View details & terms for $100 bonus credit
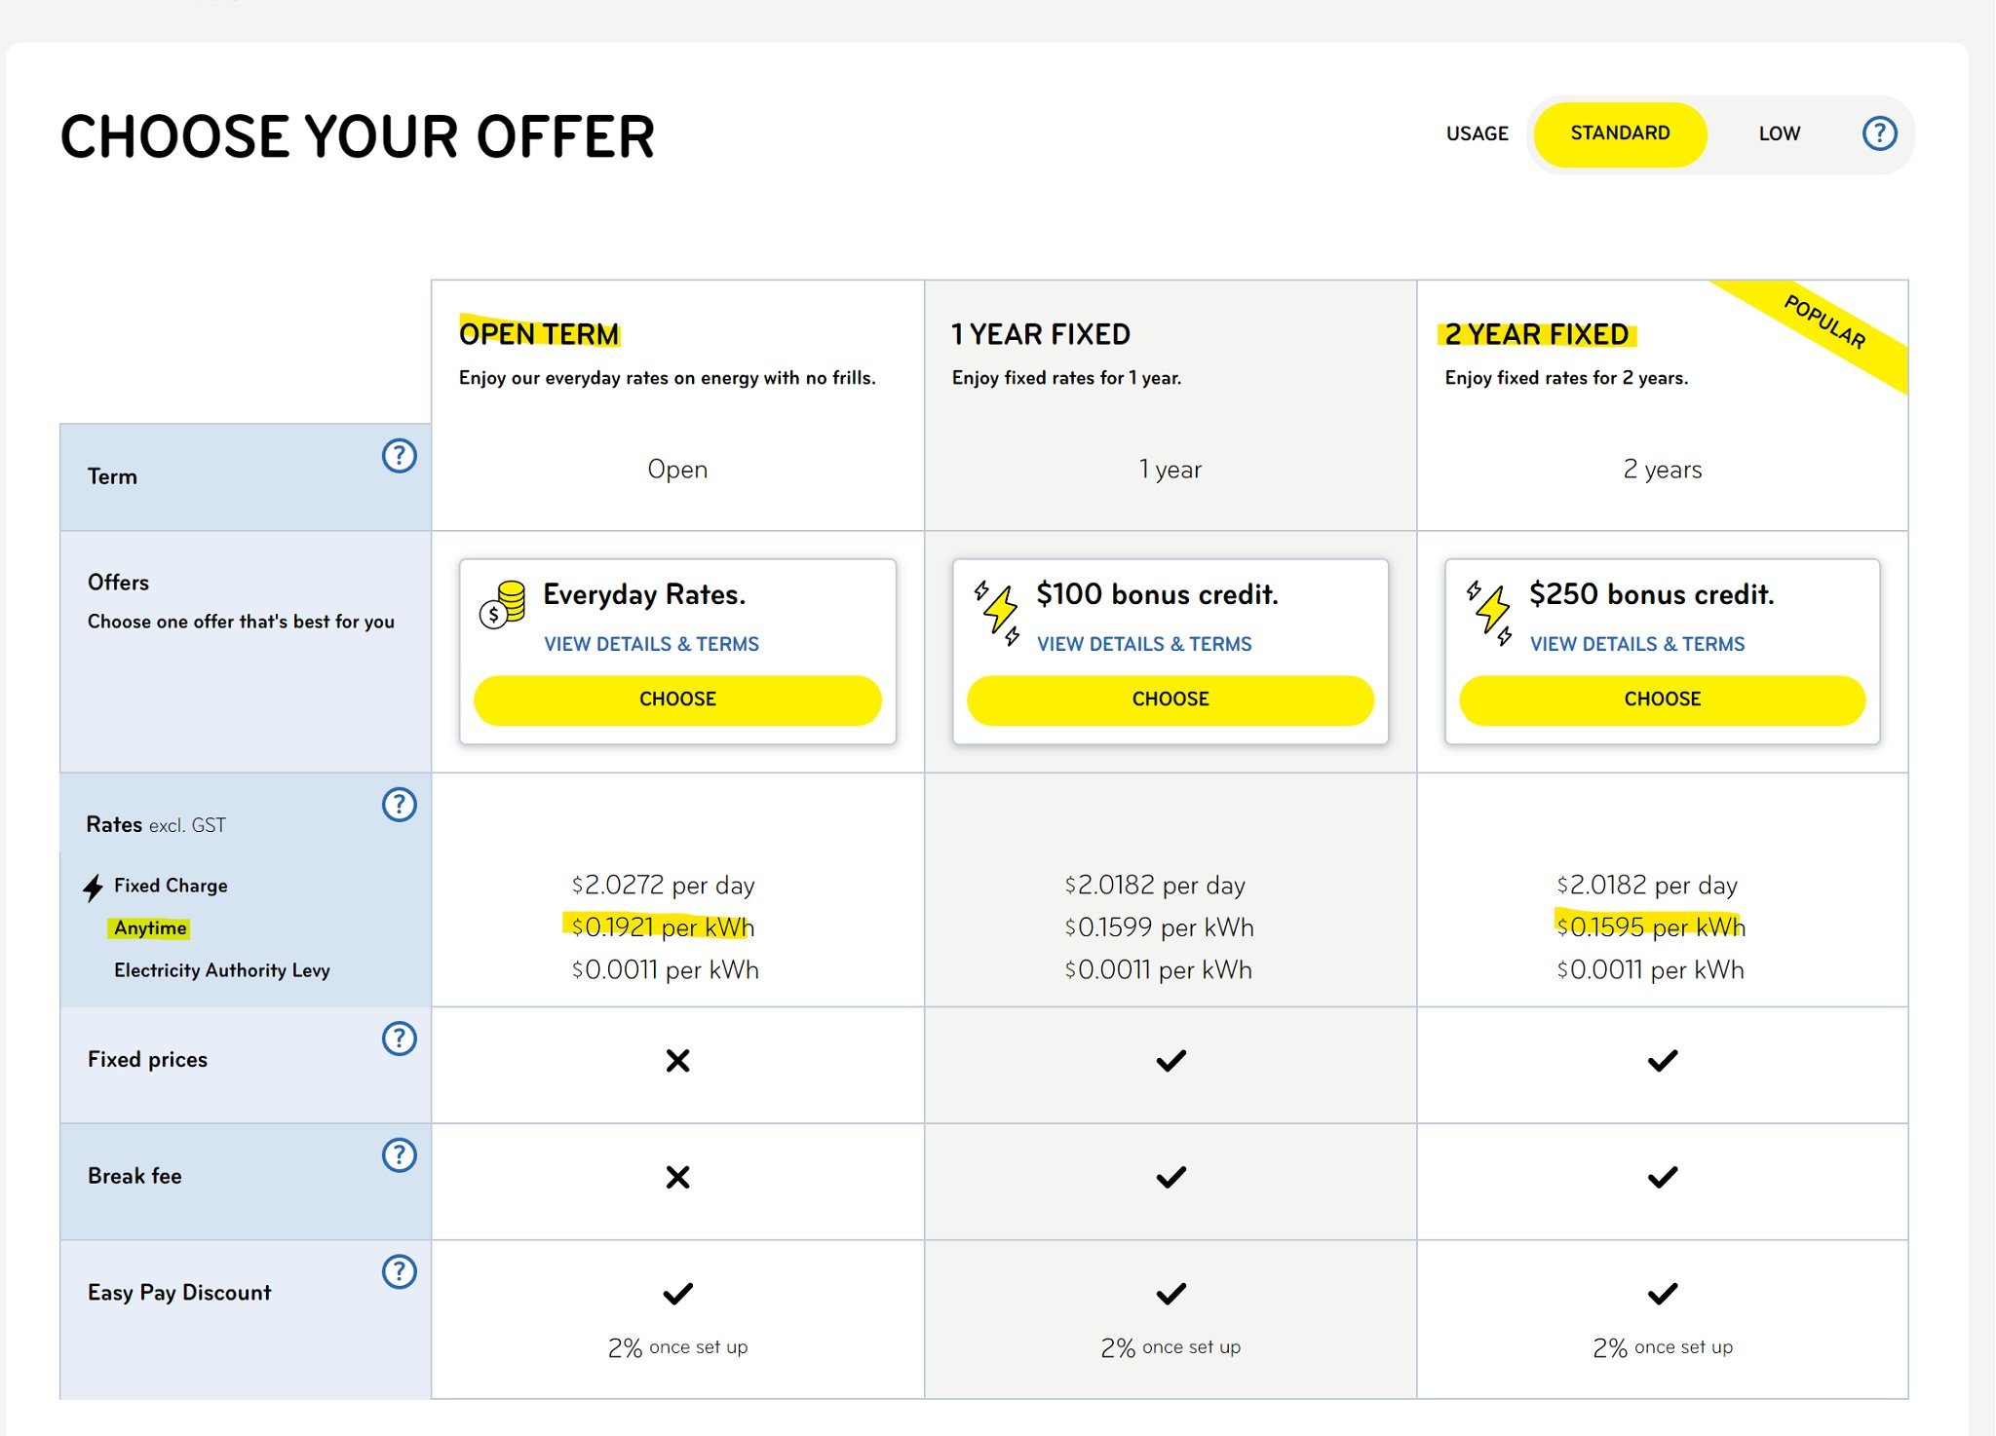1996x1436 pixels. coord(1144,644)
